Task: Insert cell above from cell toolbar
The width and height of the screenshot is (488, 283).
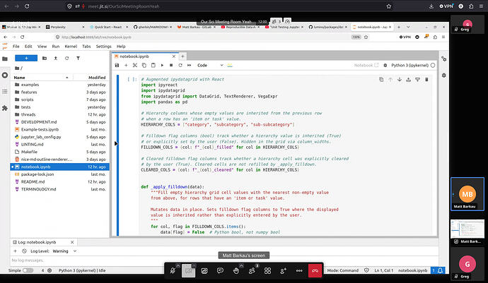Action: (x=408, y=80)
